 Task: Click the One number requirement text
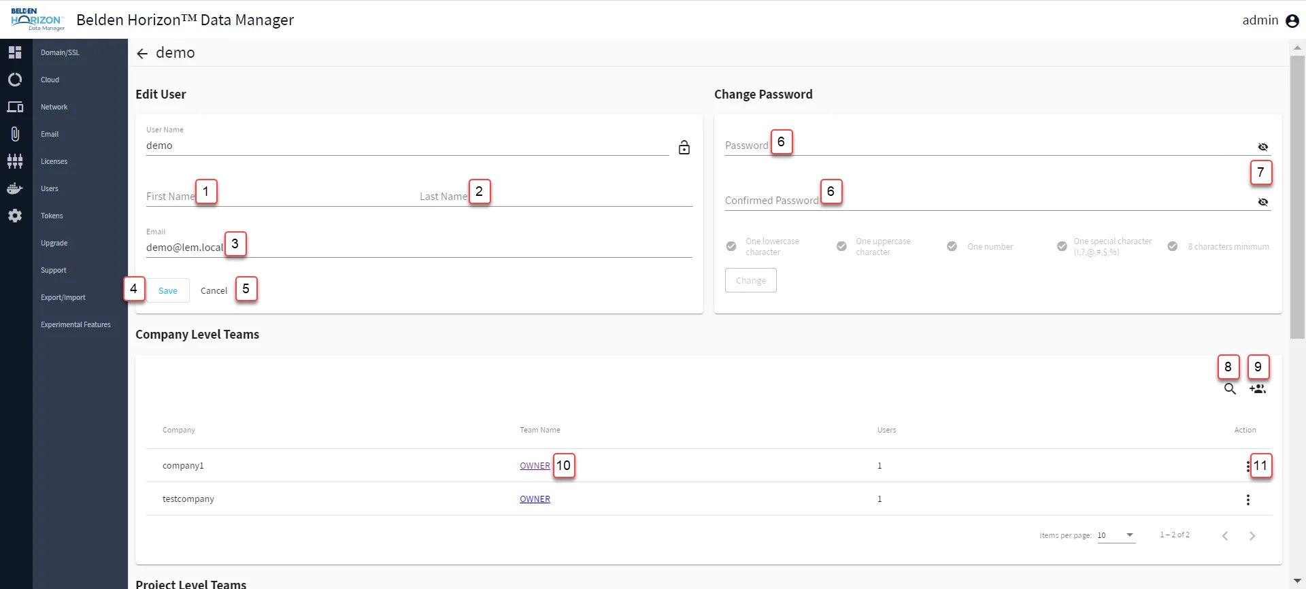(990, 247)
